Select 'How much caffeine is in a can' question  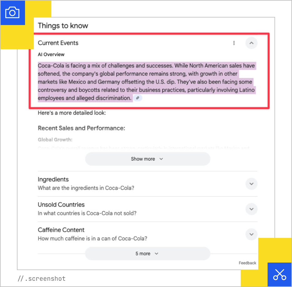pyautogui.click(x=92, y=238)
